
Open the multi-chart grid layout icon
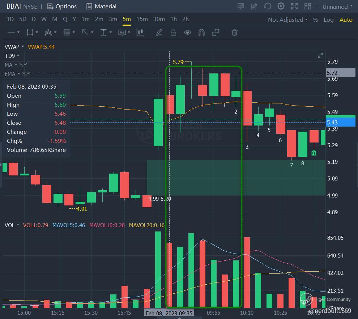[x=307, y=7]
